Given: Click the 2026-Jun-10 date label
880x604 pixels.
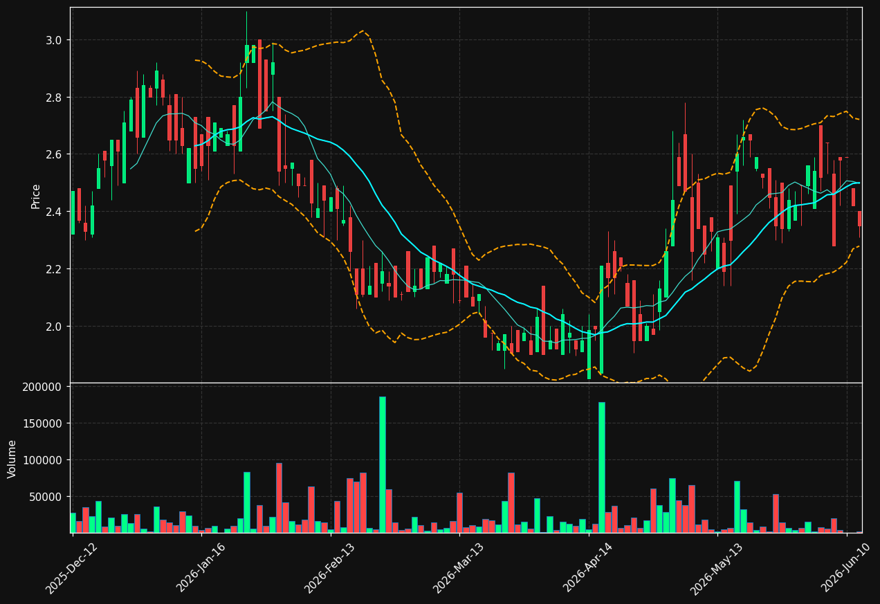Looking at the screenshot, I should tap(846, 568).
